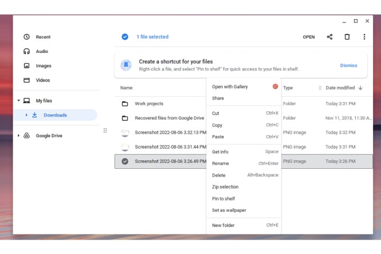Click the sidebar resize grip dots
Image resolution: width=381 pixels, height=254 pixels.
[x=105, y=131]
